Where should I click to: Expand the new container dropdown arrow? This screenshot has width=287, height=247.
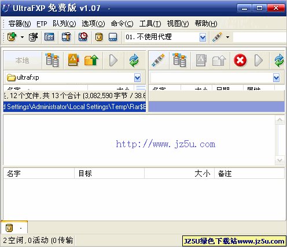(23, 37)
